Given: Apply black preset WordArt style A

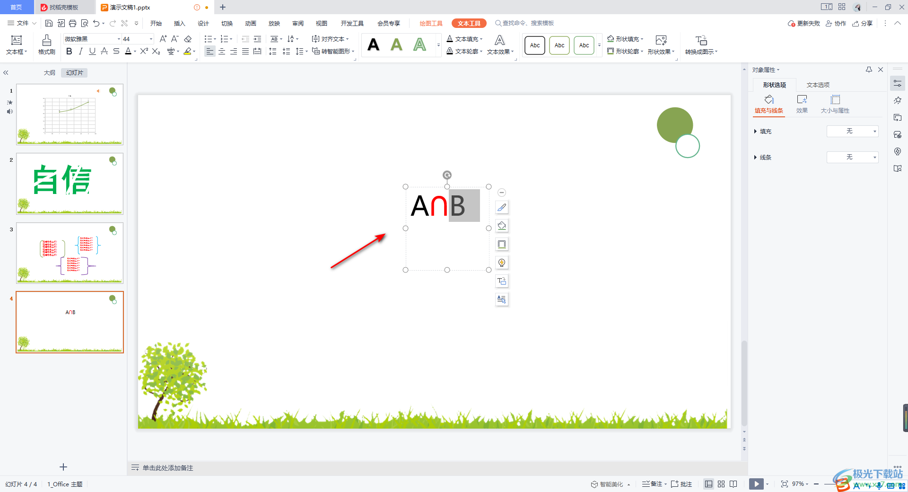Looking at the screenshot, I should coord(374,45).
